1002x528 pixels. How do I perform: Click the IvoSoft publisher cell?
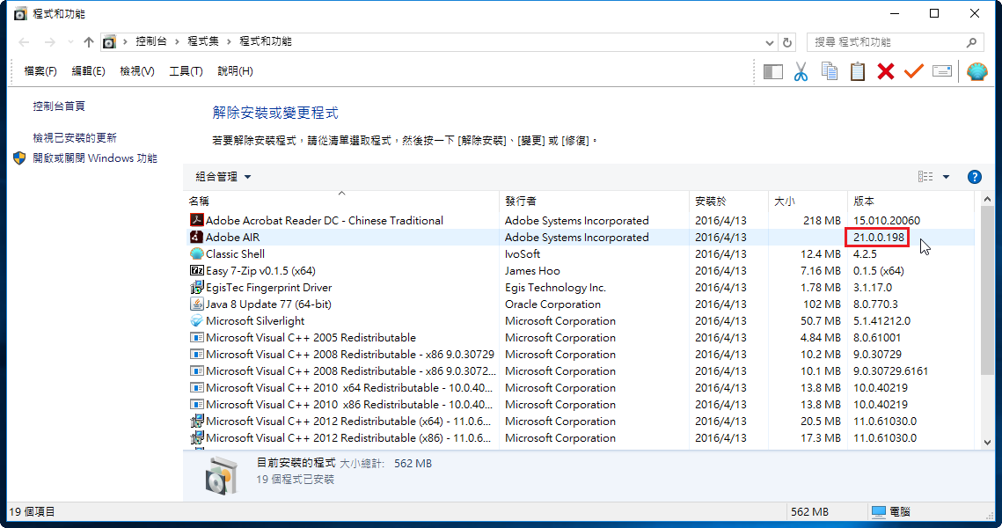[522, 253]
